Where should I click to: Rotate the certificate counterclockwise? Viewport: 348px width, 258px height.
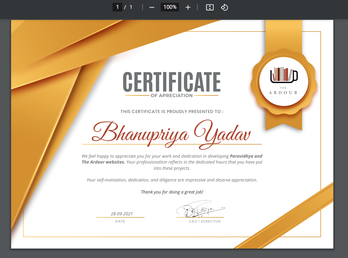pyautogui.click(x=224, y=7)
